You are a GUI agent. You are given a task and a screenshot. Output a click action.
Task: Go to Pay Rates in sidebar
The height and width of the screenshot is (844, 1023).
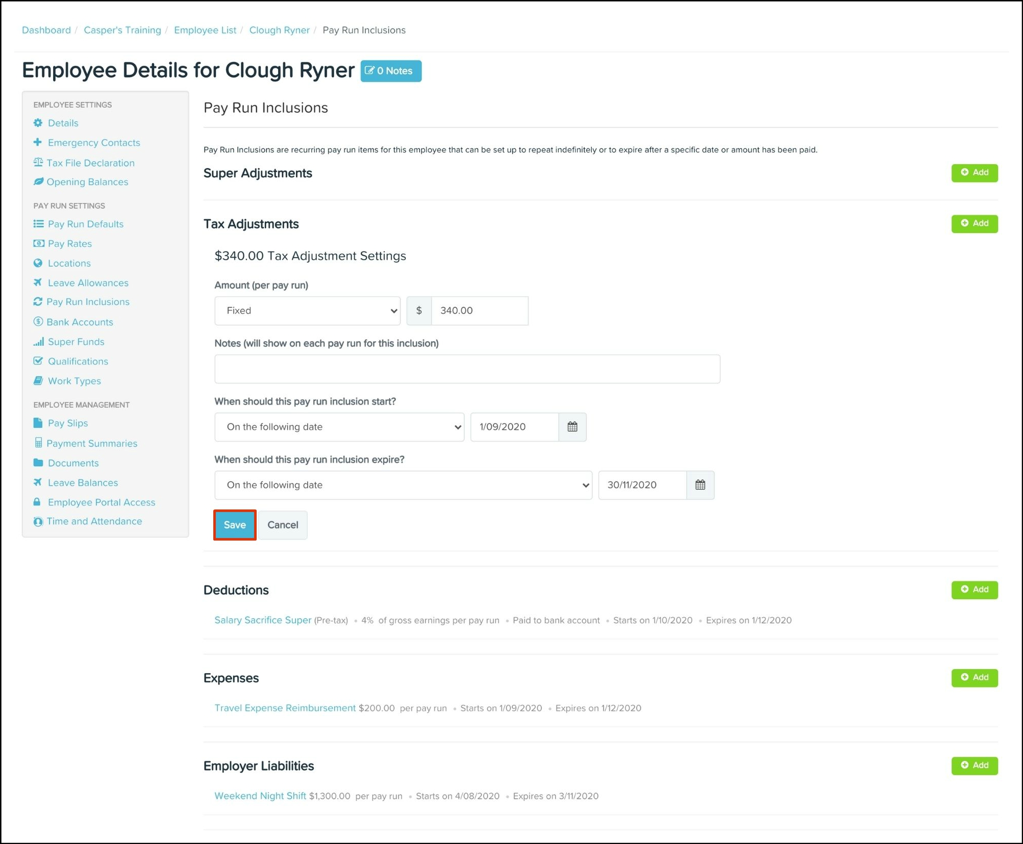70,244
